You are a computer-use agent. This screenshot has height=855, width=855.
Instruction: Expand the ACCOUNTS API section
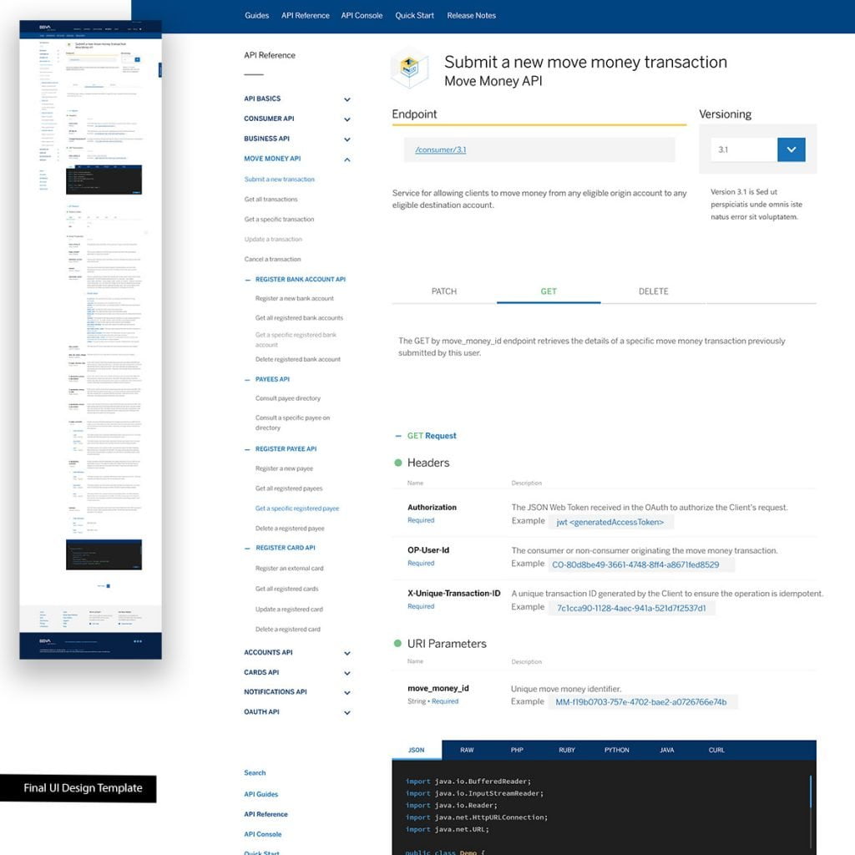(347, 652)
